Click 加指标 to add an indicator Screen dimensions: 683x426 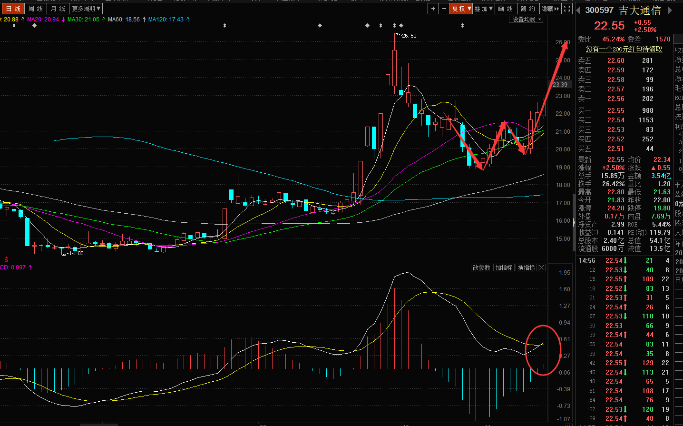pyautogui.click(x=504, y=267)
